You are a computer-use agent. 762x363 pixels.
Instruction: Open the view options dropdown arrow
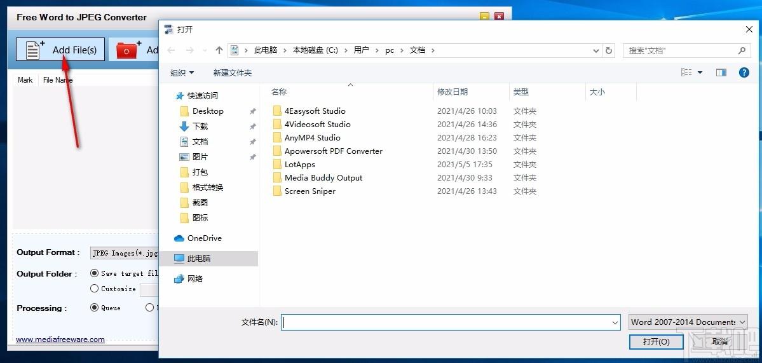tap(700, 72)
